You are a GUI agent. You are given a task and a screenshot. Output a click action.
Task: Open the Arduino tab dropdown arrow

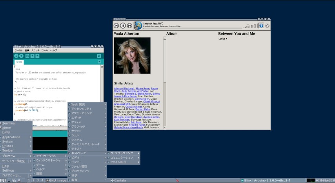pos(99,62)
